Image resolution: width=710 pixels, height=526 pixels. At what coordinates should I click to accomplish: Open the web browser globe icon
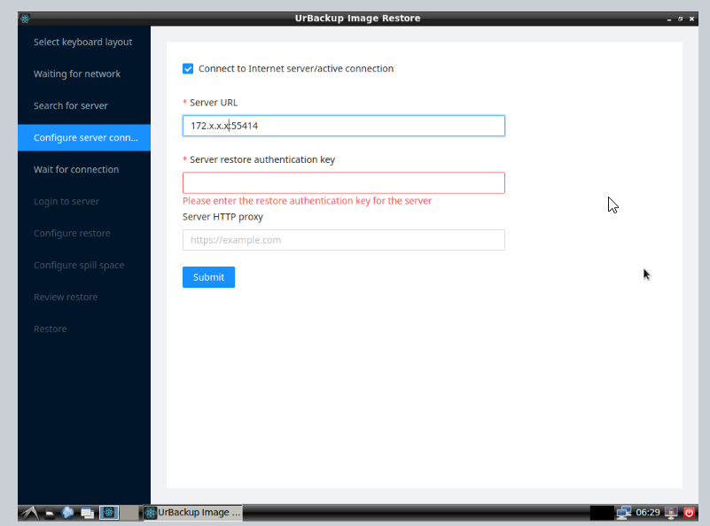tap(68, 513)
